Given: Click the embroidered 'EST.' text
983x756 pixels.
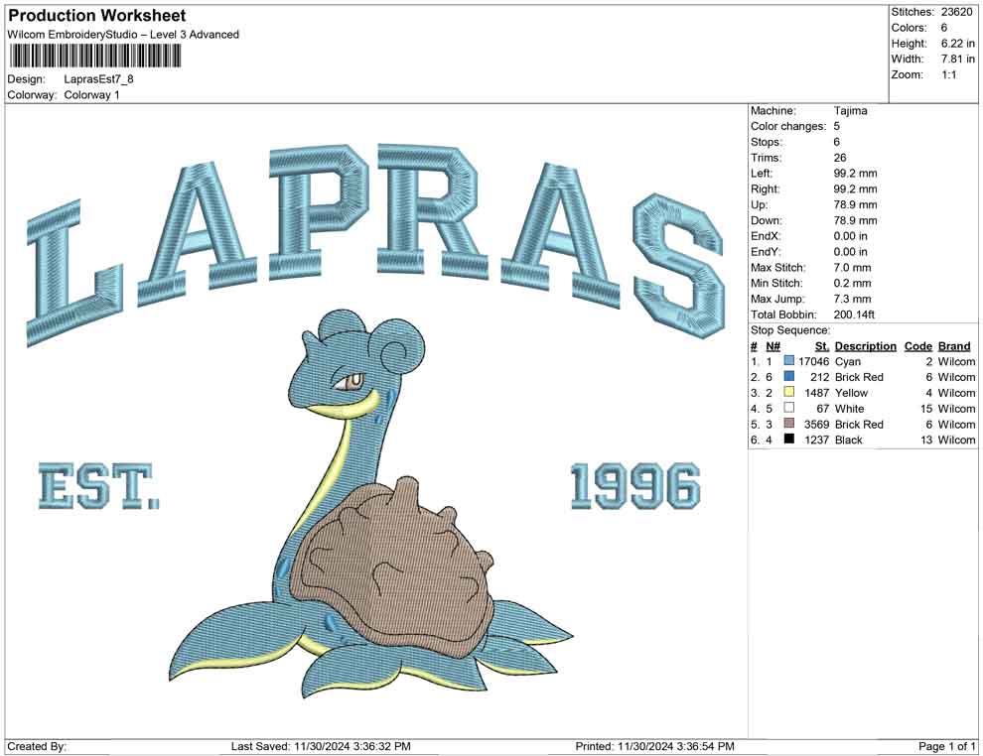Looking at the screenshot, I should [99, 485].
